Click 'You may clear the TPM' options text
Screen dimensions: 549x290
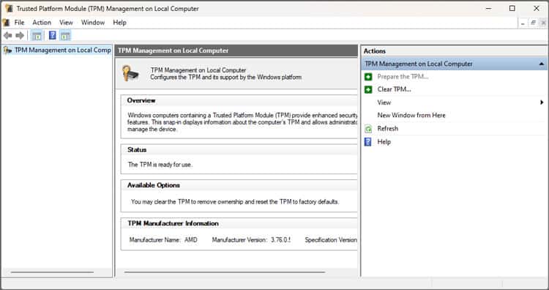pyautogui.click(x=235, y=201)
